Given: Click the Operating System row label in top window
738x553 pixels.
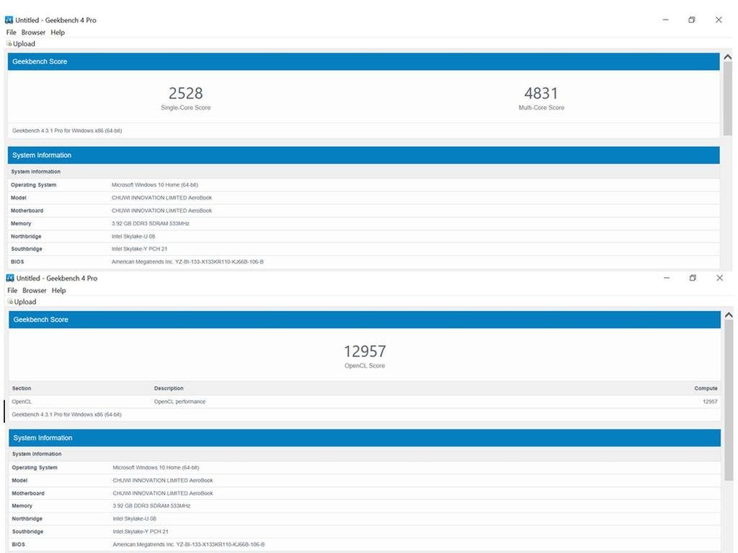Looking at the screenshot, I should tap(33, 185).
